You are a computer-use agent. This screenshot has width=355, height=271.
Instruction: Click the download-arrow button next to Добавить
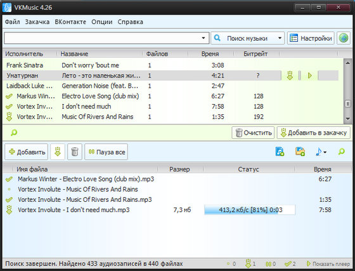coord(58,152)
